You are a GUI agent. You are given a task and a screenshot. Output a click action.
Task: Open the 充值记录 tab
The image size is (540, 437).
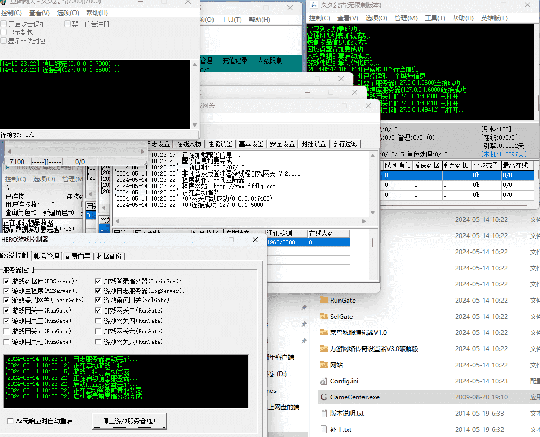[235, 60]
